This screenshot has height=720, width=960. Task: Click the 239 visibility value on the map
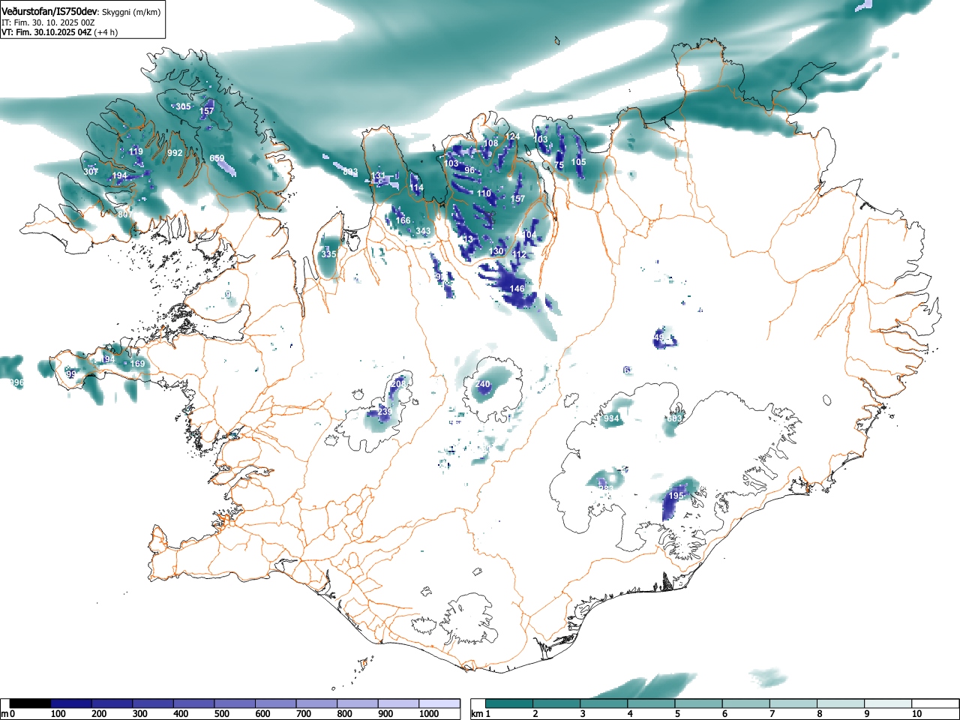click(385, 412)
